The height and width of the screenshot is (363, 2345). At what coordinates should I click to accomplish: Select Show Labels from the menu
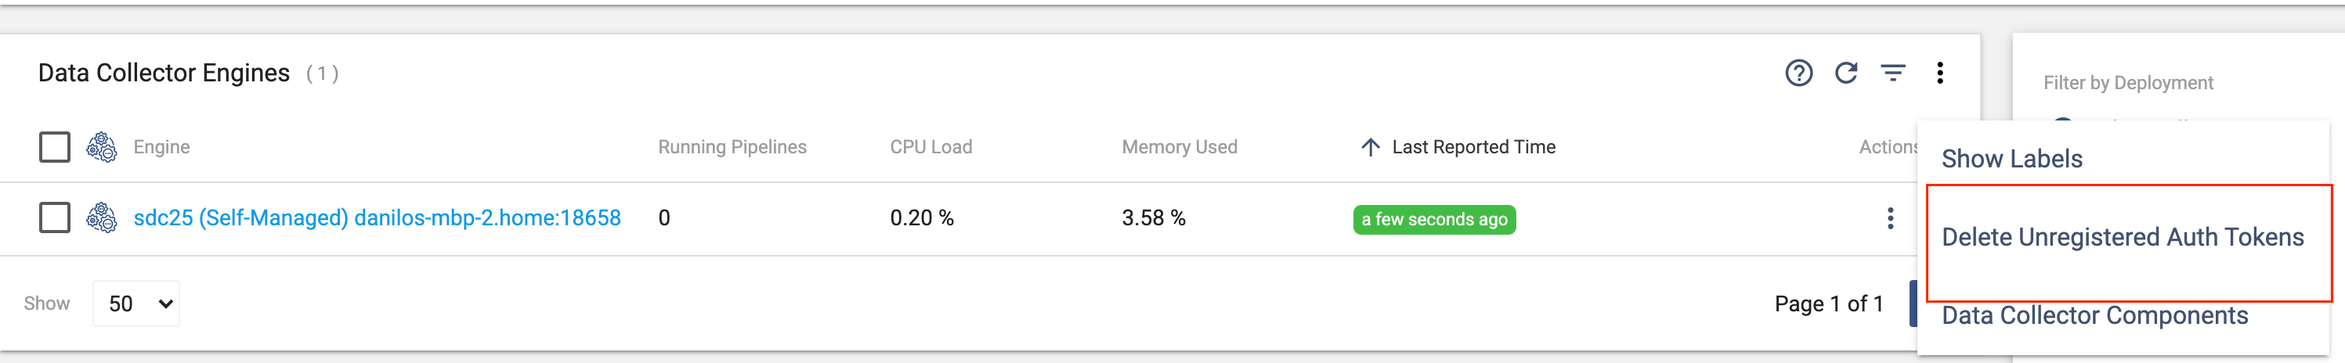coord(2012,160)
